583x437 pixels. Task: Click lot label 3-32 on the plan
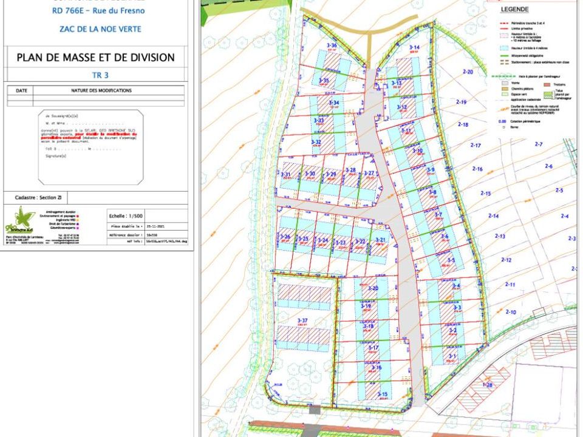click(316, 142)
